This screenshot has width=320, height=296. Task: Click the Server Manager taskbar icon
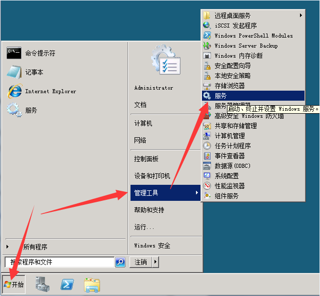pyautogui.click(x=43, y=284)
